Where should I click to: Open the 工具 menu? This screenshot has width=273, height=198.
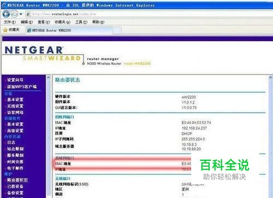(81, 22)
